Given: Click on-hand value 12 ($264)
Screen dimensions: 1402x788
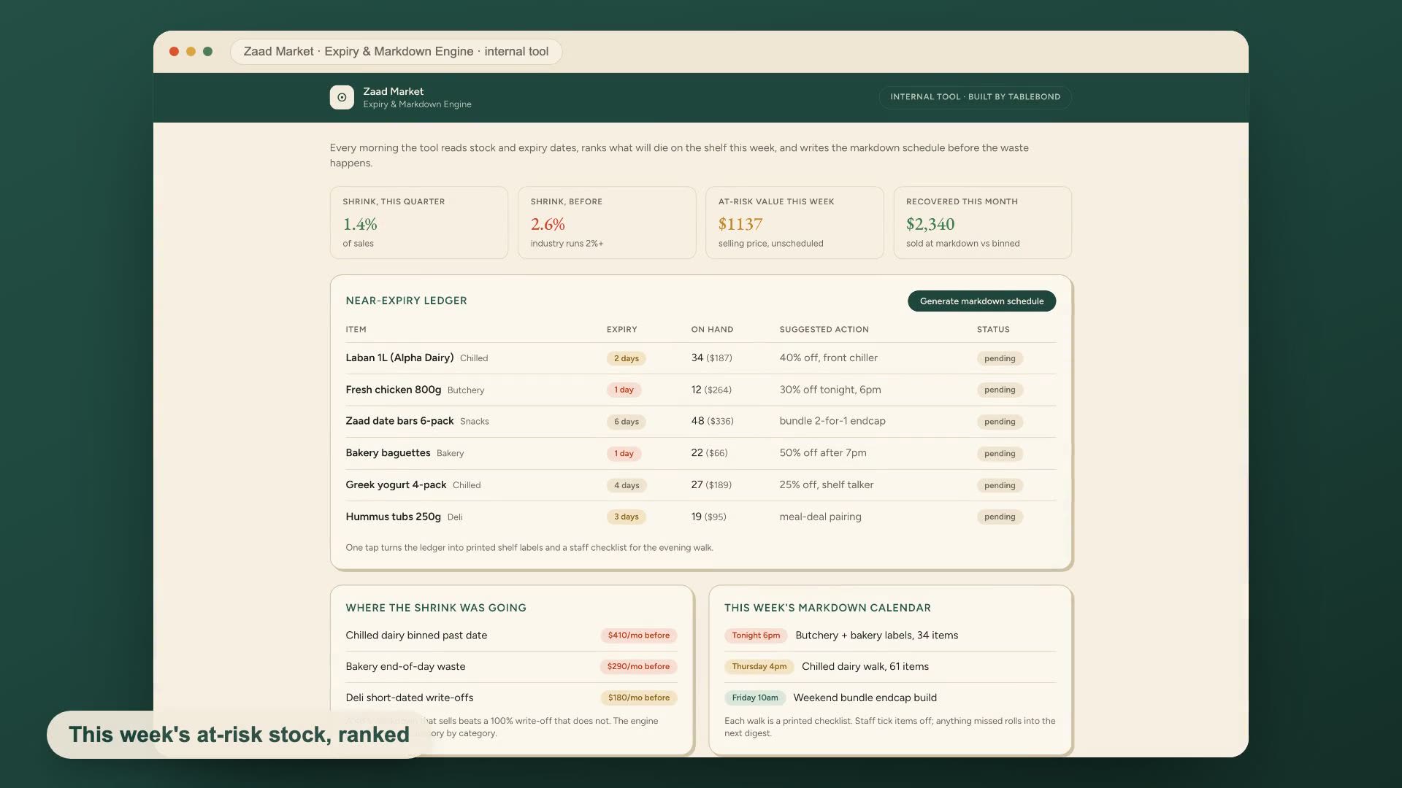Looking at the screenshot, I should 710,390.
